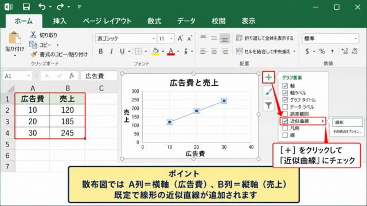Screen dimensions: 367x206
Task: Check the 線 checkbox
Action: pyautogui.click(x=285, y=135)
